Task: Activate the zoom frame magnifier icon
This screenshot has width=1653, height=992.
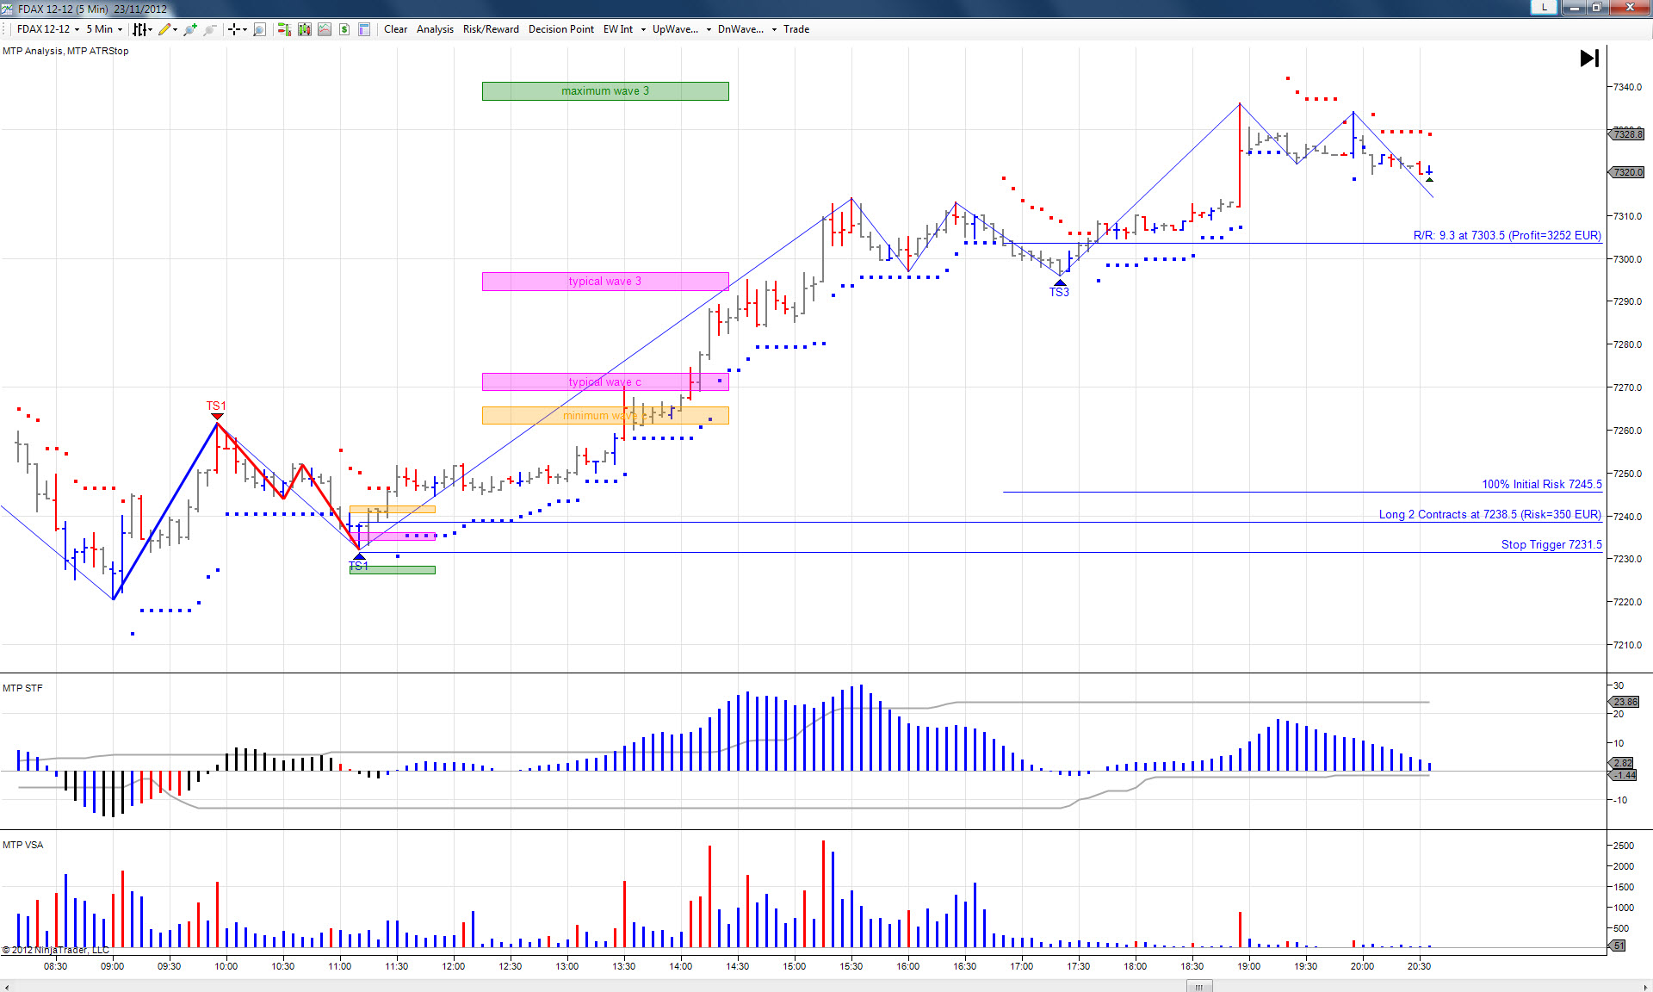Action: click(259, 29)
